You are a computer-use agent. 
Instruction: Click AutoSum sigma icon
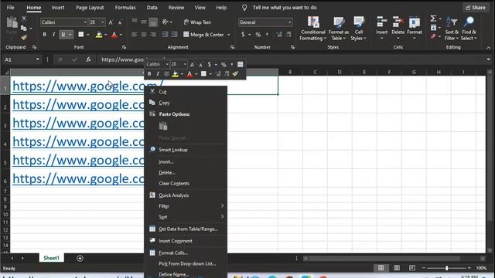point(433,19)
